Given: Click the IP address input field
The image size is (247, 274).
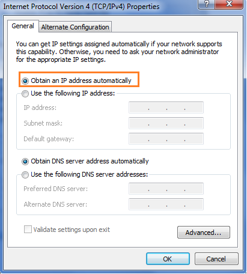Looking at the screenshot, I should point(166,108).
